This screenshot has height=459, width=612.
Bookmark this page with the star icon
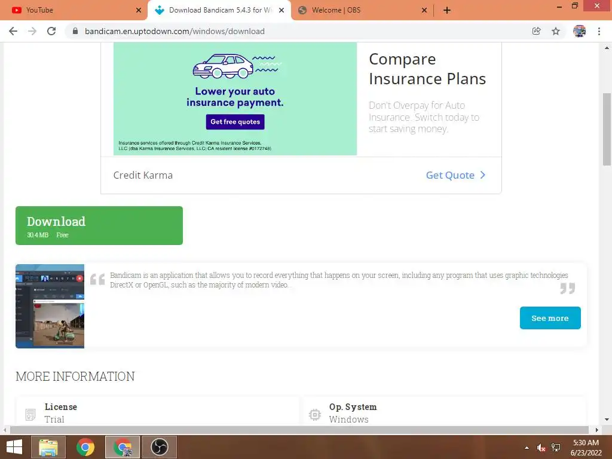pyautogui.click(x=556, y=31)
